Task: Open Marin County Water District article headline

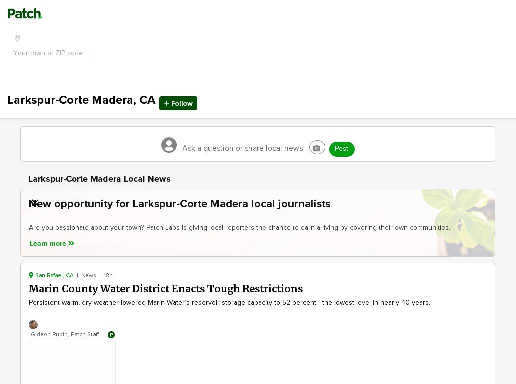Action: pyautogui.click(x=166, y=289)
